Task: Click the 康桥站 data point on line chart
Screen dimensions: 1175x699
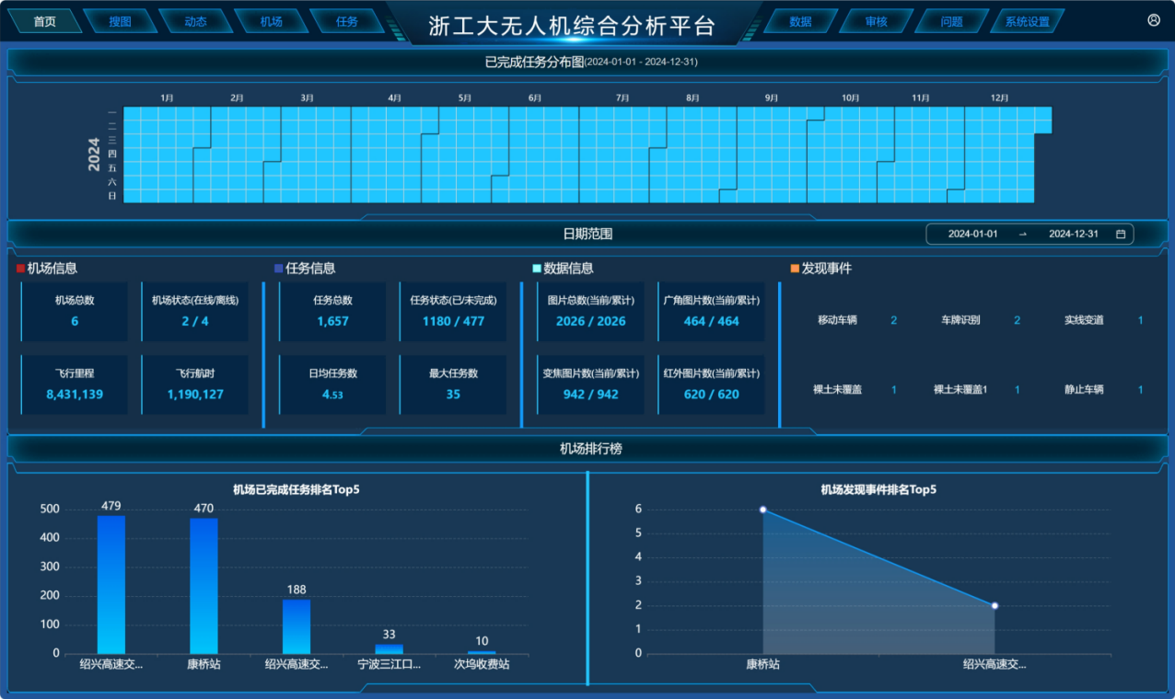Action: (x=762, y=510)
